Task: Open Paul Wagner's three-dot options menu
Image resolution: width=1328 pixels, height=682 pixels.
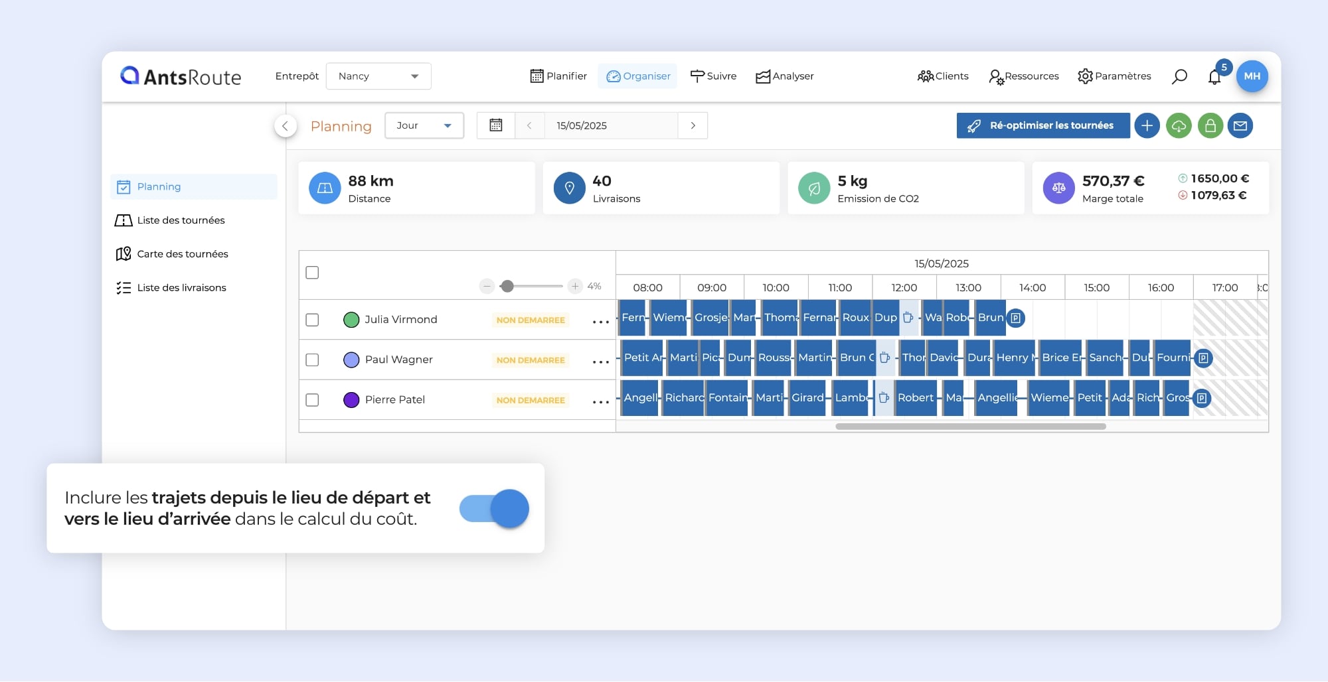Action: (x=600, y=362)
